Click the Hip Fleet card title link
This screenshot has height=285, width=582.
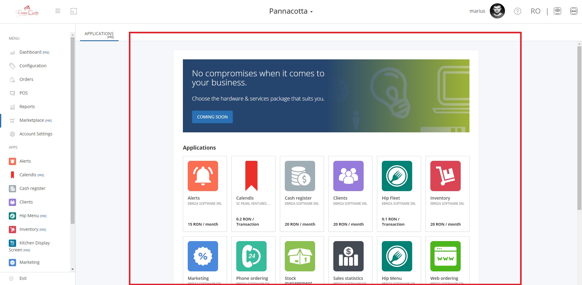point(391,198)
